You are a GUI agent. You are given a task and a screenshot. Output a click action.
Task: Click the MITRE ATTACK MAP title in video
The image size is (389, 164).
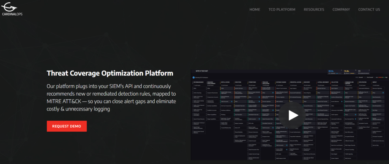click(x=202, y=71)
